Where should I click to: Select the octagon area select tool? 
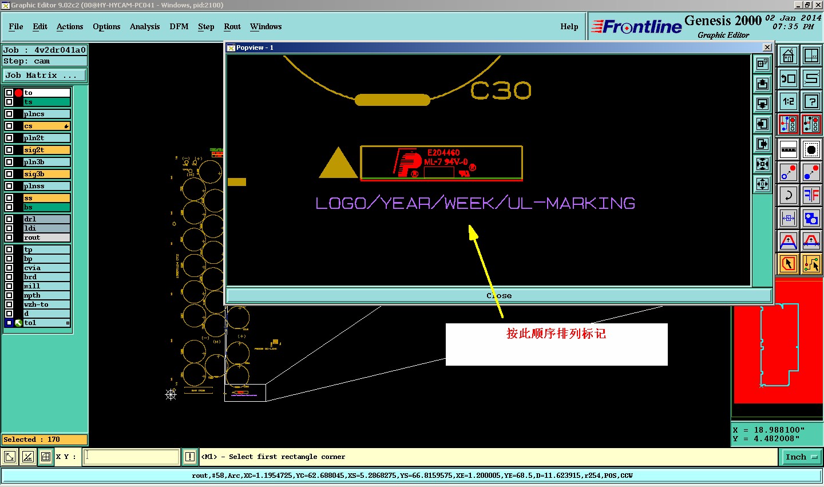click(811, 149)
